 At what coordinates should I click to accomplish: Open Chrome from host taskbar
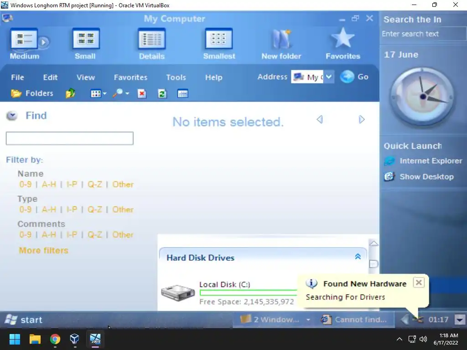[x=55, y=339]
